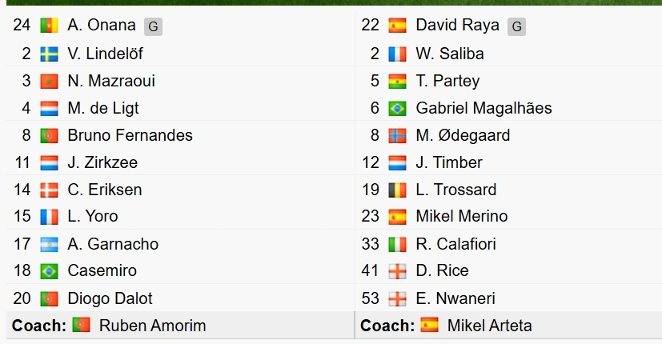662x344 pixels.
Task: Click the Morocco flag beside N. Mazraoui
Action: 49,81
